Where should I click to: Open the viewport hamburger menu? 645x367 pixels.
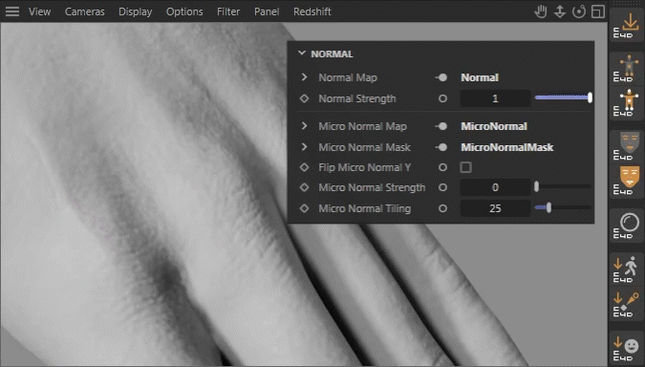click(x=12, y=11)
